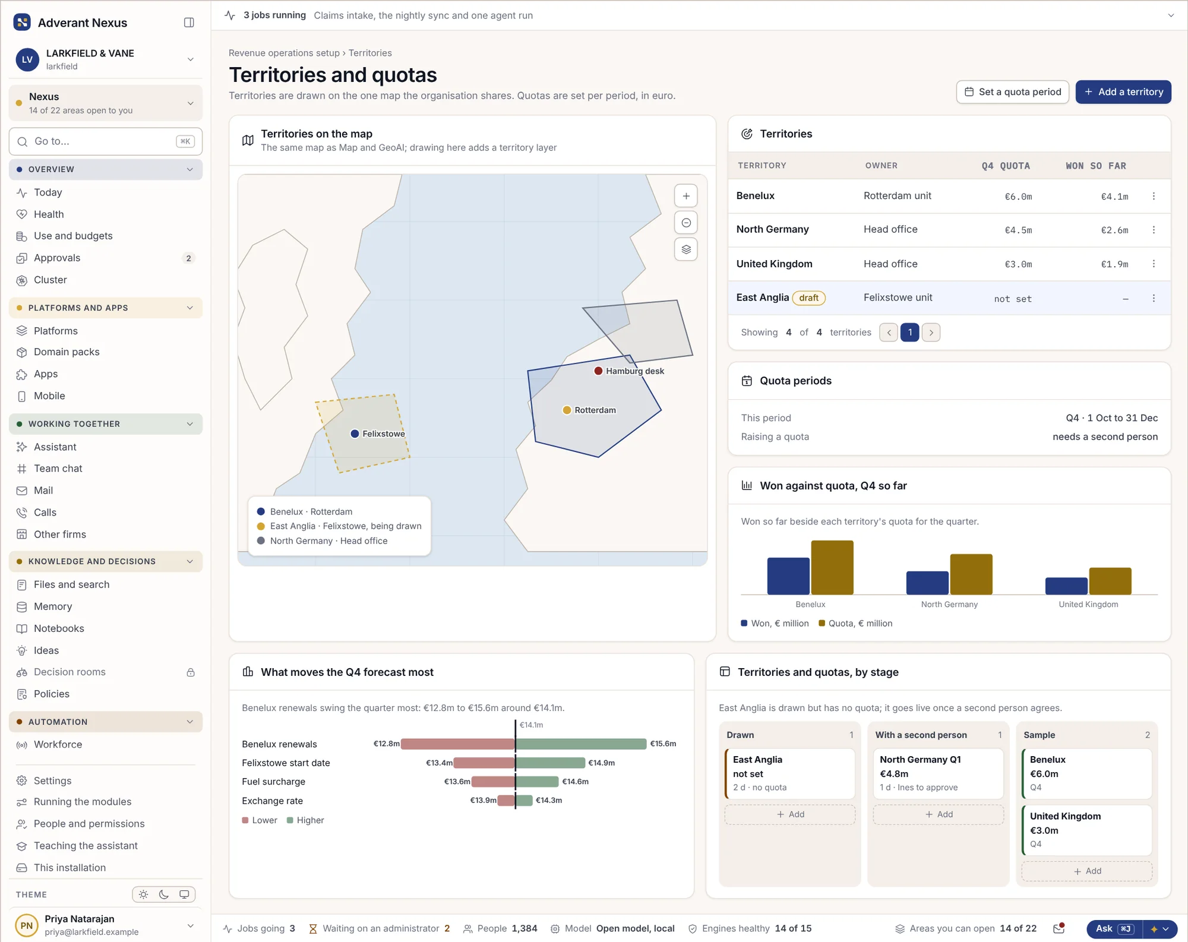Collapse the Working Together section

106,424
